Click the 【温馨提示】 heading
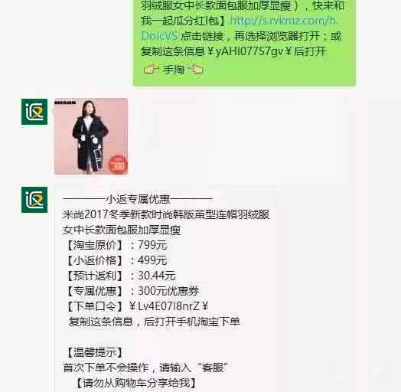The width and height of the screenshot is (401, 392). point(95,353)
